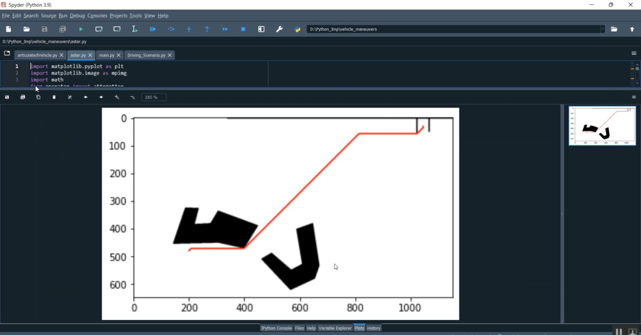Screen dimensions: 641x335
Task: Expand the working directory dropdown arrow
Action: (603, 29)
